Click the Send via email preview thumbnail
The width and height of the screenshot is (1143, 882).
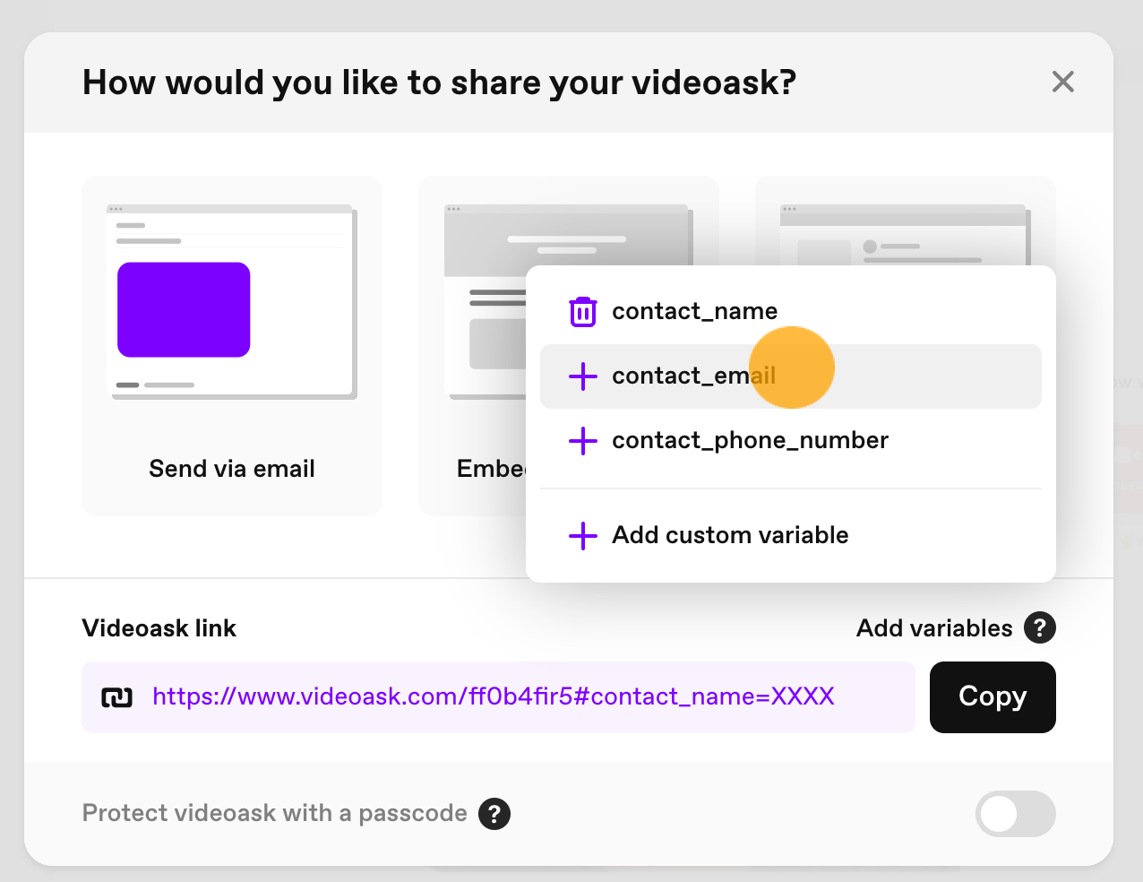click(232, 302)
